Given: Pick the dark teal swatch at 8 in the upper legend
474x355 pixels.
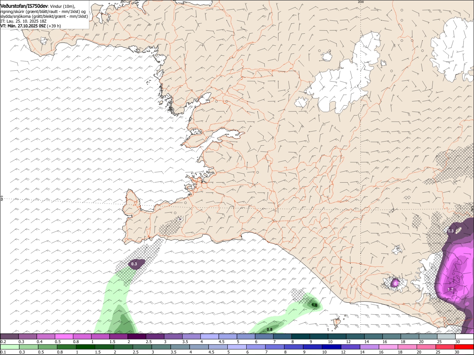Looking at the screenshot, I should tap(301, 336).
